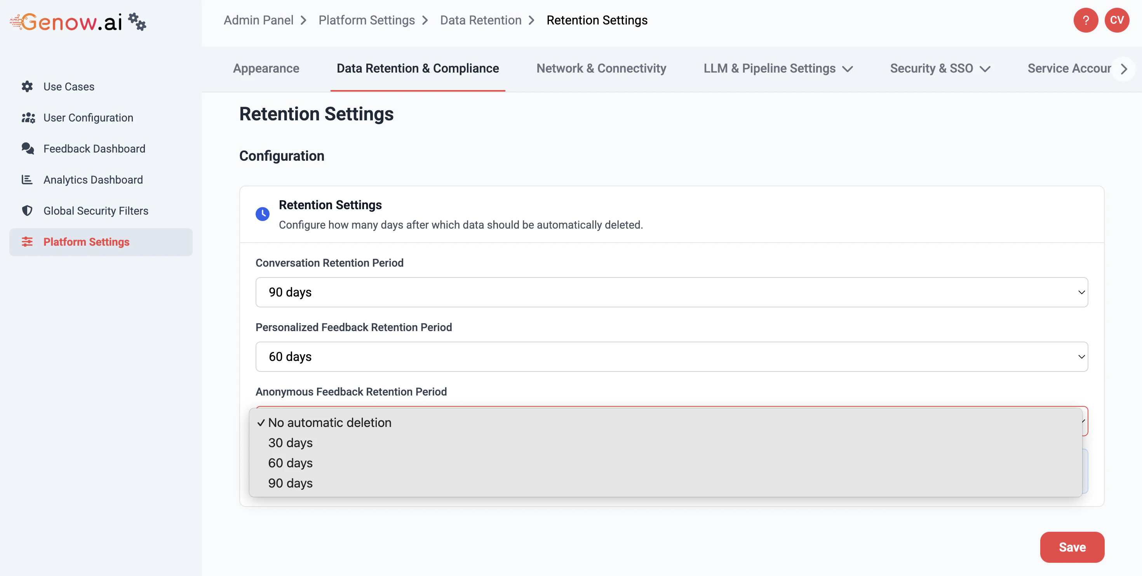The image size is (1142, 576).
Task: Go to Platform Settings in breadcrumb
Action: pyautogui.click(x=367, y=20)
